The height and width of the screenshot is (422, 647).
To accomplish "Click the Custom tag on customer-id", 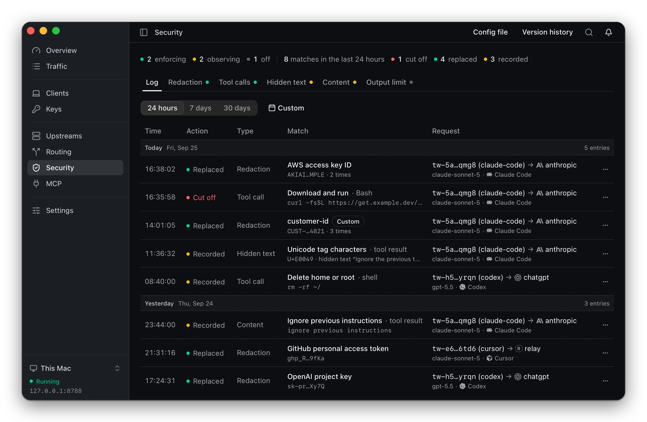I will point(348,221).
